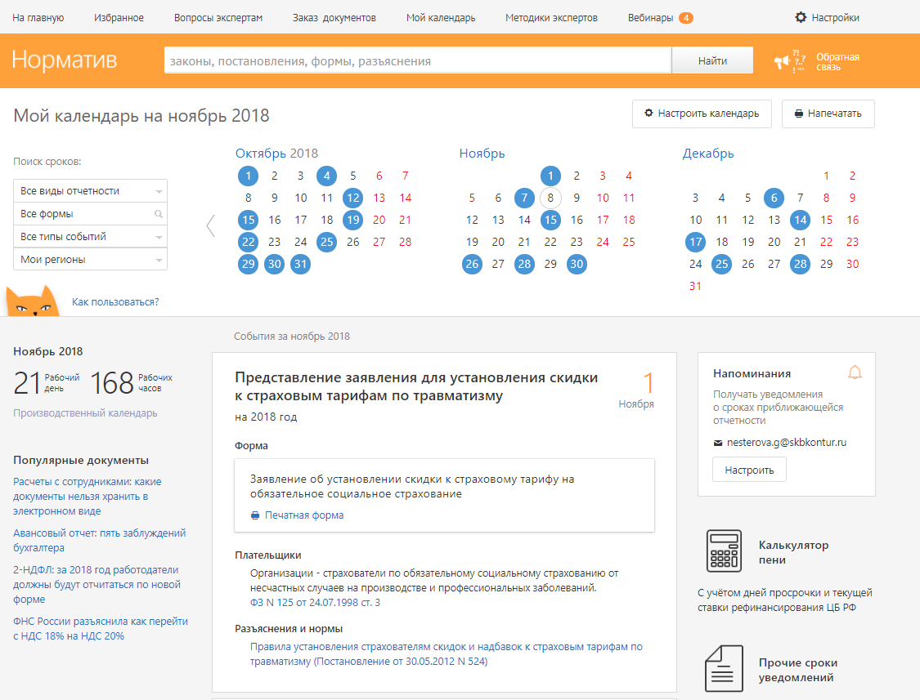Screen dimensions: 920x700
Task: Open 2-НДФЛ за 2018 год link
Action: (x=96, y=585)
